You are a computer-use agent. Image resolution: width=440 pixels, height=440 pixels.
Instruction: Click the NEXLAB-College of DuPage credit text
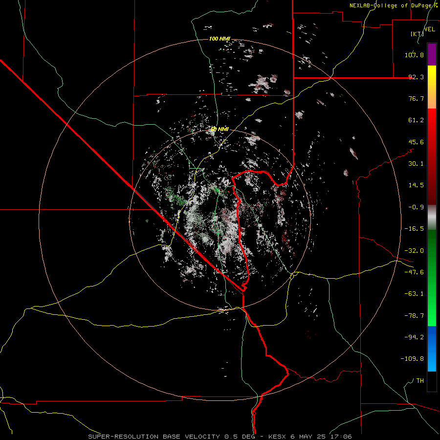pyautogui.click(x=394, y=5)
